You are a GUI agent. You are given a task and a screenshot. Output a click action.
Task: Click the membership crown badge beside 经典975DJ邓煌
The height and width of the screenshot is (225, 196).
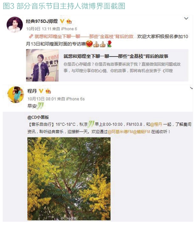[x=69, y=21]
